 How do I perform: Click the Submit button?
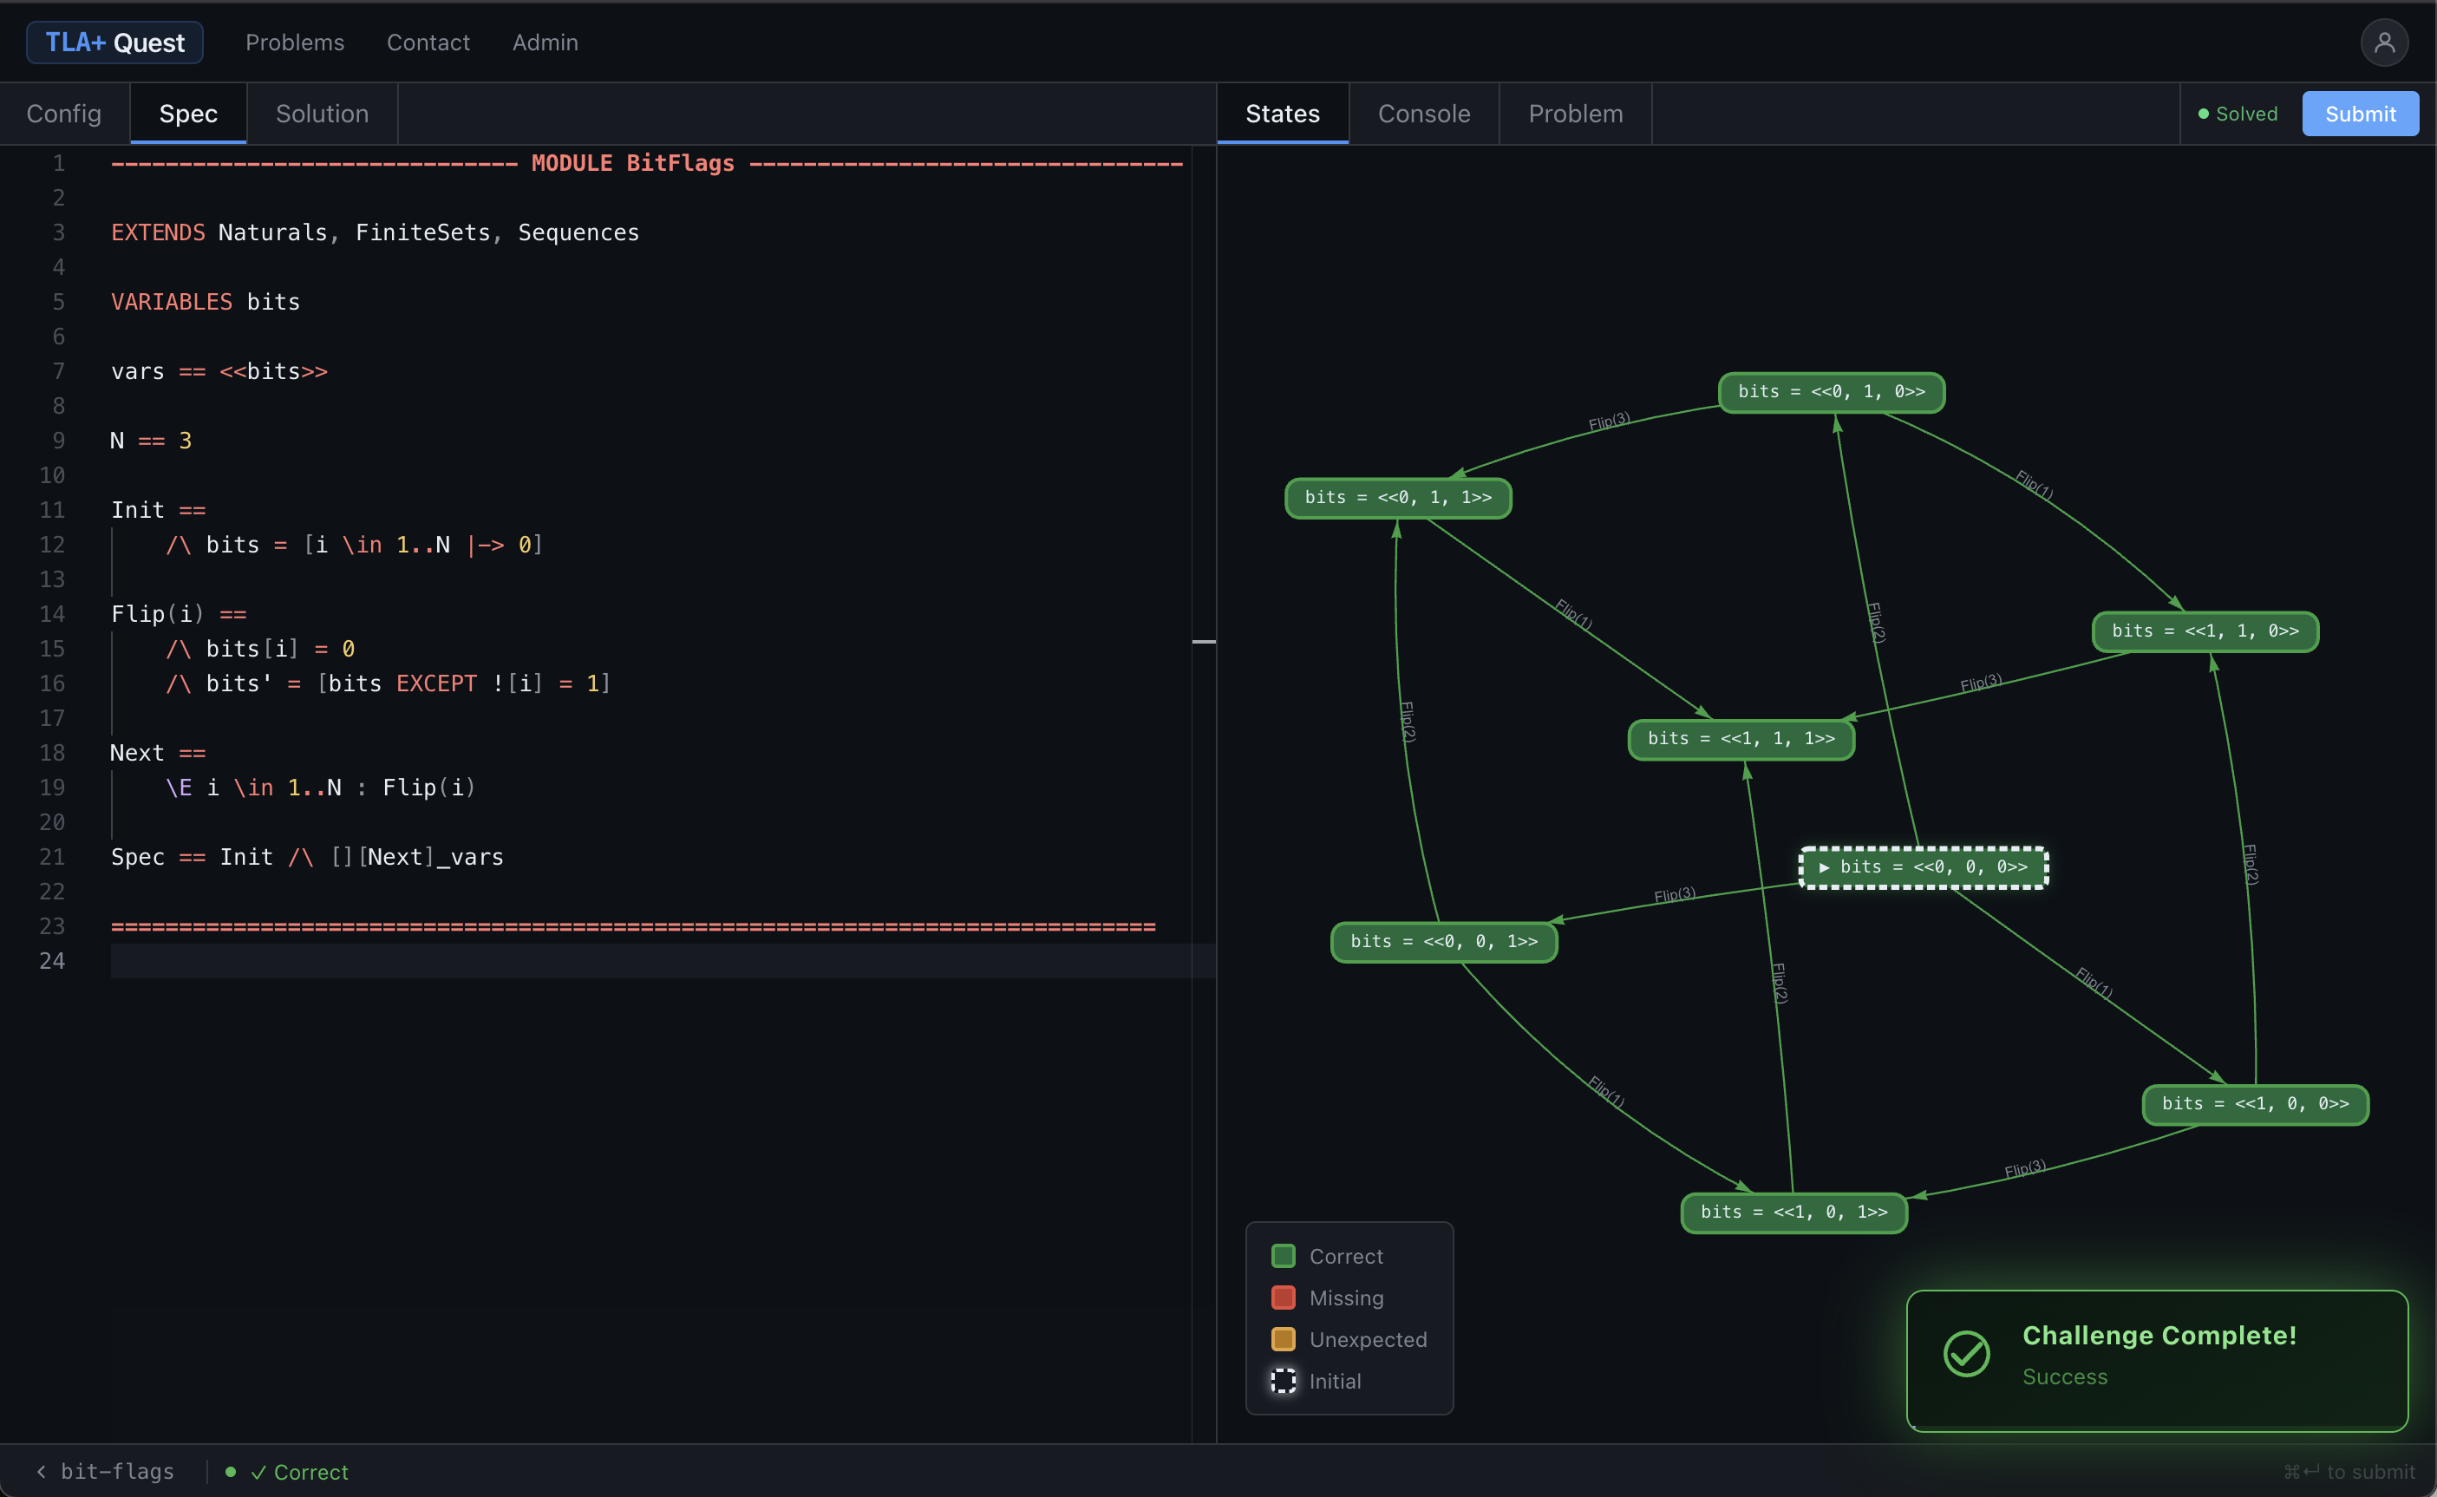[x=2360, y=114]
